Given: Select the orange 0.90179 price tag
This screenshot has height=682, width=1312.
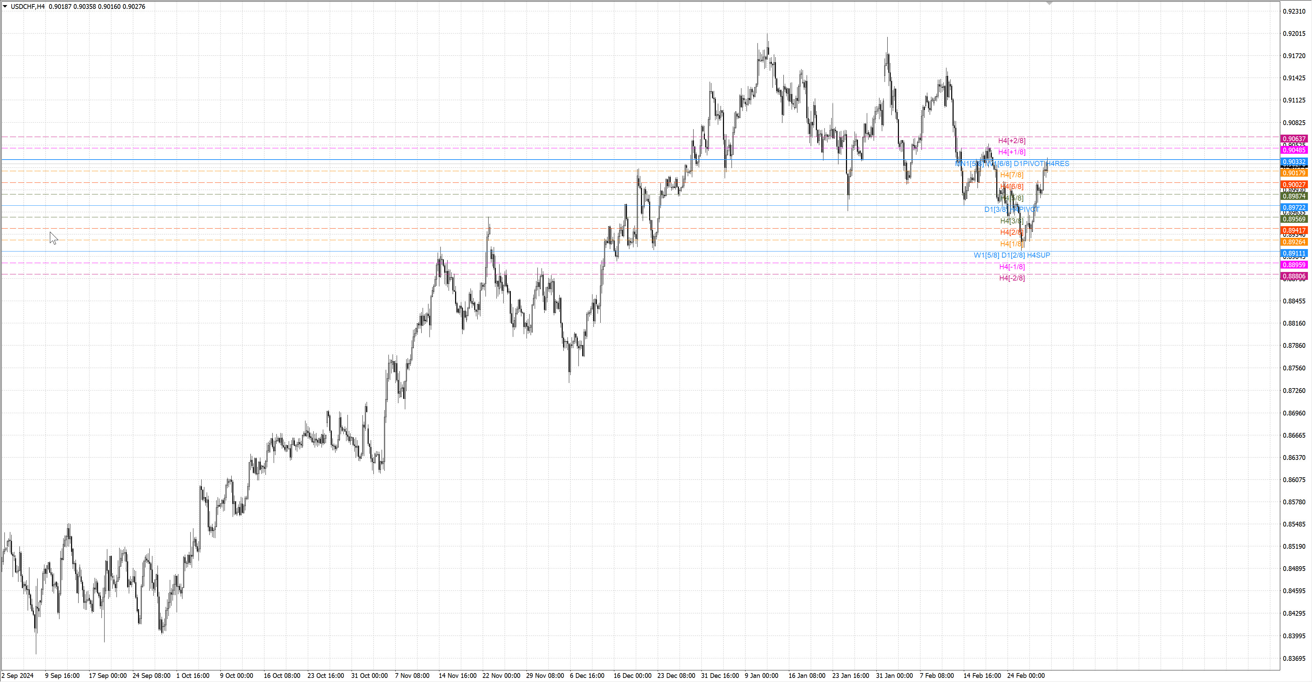Looking at the screenshot, I should click(x=1294, y=173).
